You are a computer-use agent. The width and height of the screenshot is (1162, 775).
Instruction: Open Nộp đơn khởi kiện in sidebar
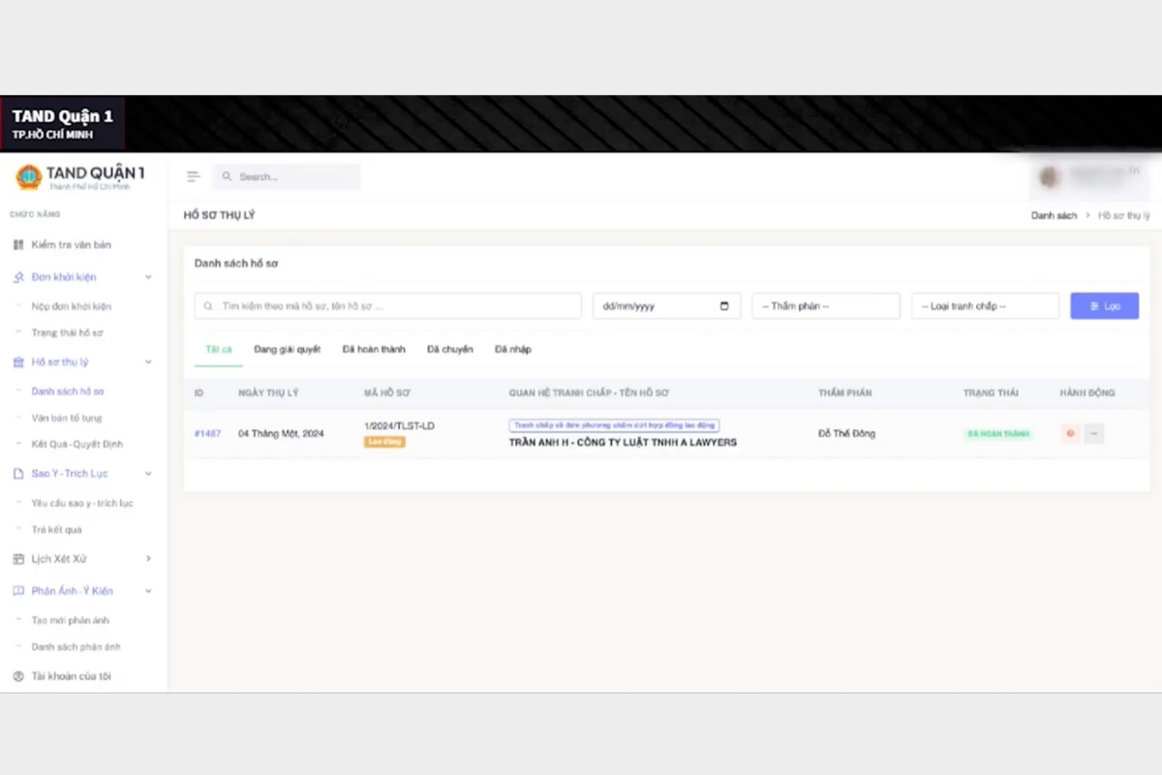click(x=72, y=306)
